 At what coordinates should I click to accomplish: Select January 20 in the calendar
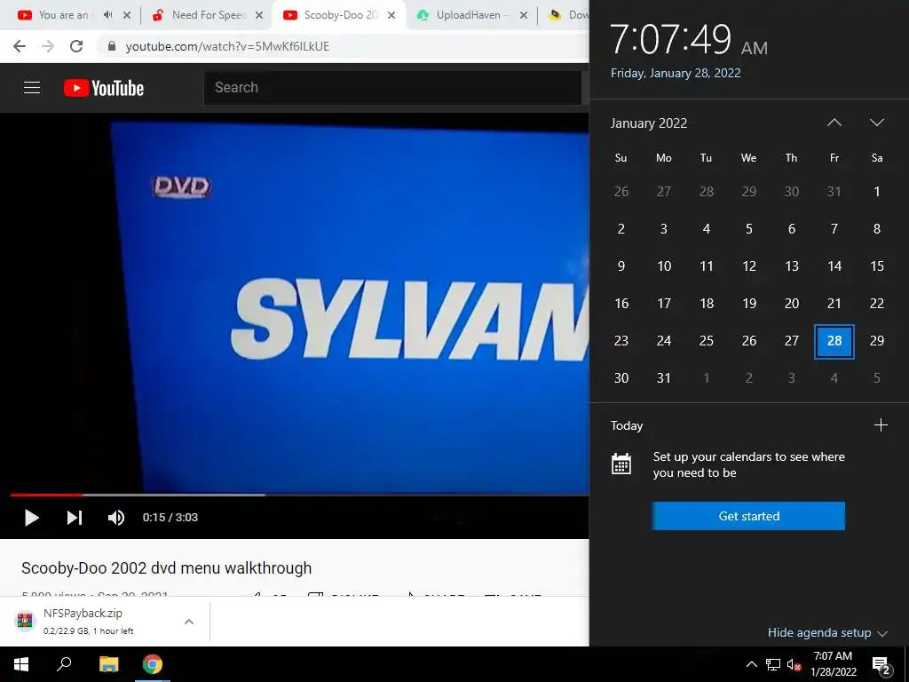[792, 304]
